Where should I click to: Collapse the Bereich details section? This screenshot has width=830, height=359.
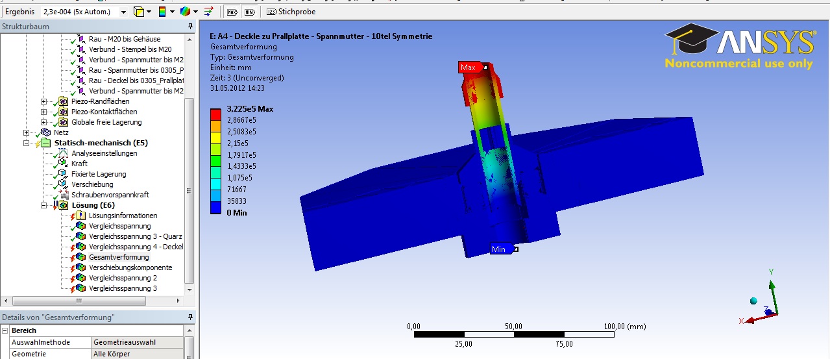[5, 330]
